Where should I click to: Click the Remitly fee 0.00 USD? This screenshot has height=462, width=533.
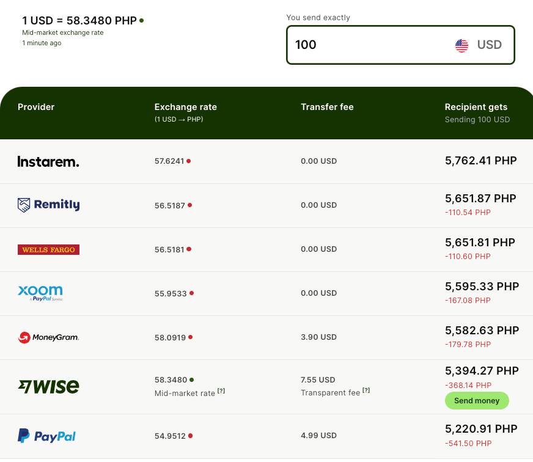[x=319, y=205]
